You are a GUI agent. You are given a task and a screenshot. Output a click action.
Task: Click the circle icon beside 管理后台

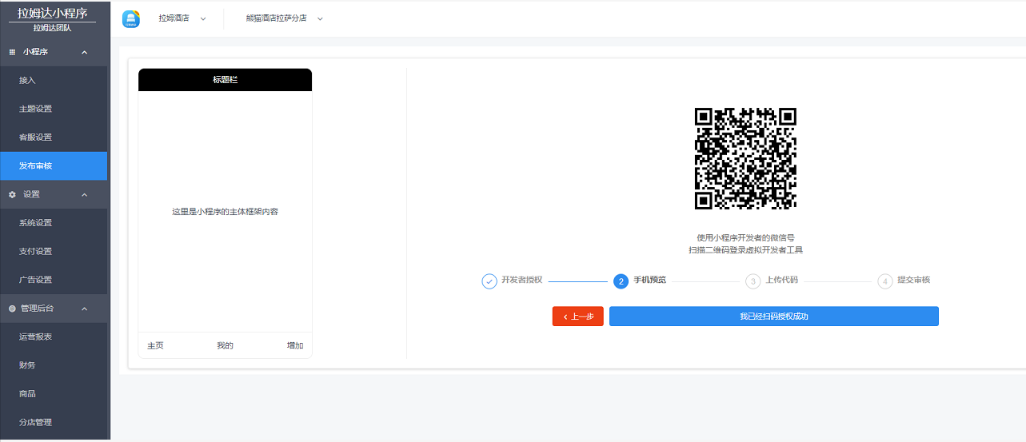12,309
